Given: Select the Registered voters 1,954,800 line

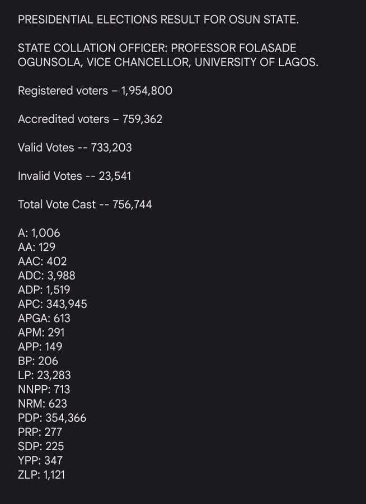Looking at the screenshot, I should click(x=95, y=91).
